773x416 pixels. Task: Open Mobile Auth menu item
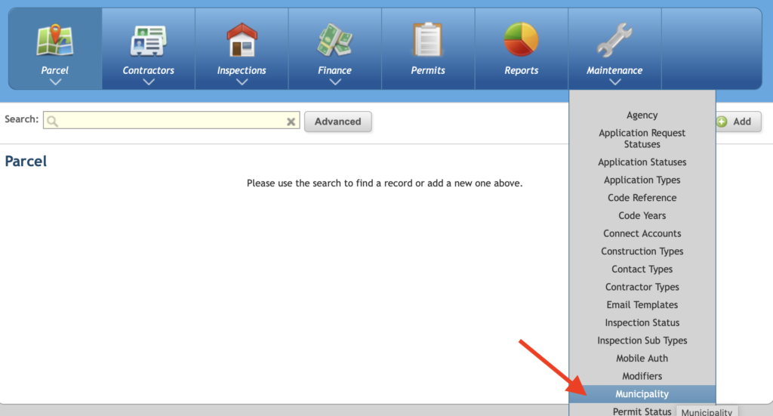[642, 359]
